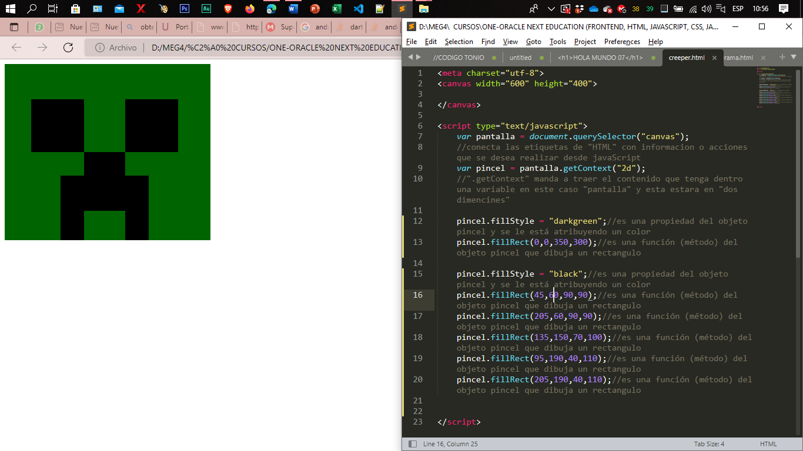Image resolution: width=803 pixels, height=451 pixels.
Task: Select the 'obte' search tab in Edge
Action: (139, 27)
